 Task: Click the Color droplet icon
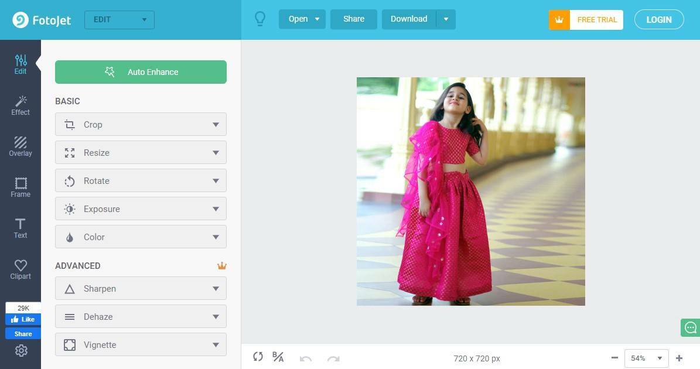click(70, 237)
